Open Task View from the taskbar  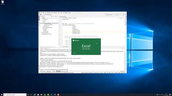(x=31, y=95)
